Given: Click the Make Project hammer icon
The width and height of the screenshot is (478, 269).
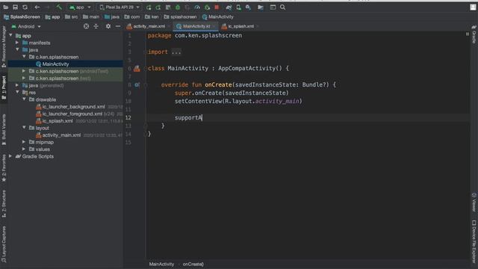Looking at the screenshot, I should coord(59,7).
